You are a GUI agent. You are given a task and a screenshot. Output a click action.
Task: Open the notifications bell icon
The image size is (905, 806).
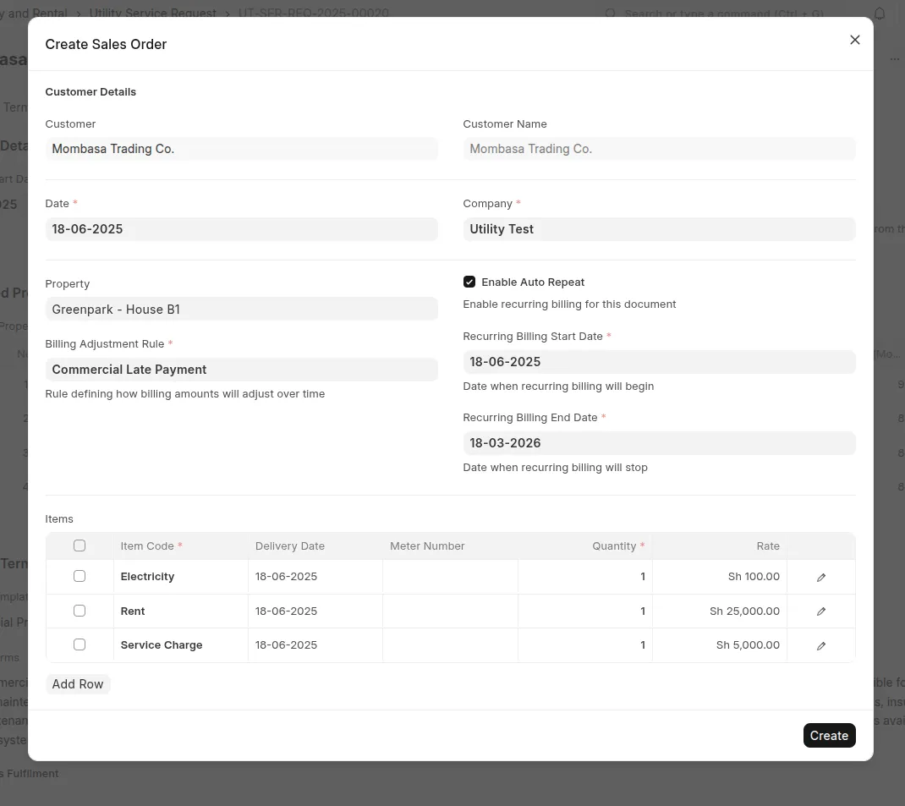pos(879,14)
